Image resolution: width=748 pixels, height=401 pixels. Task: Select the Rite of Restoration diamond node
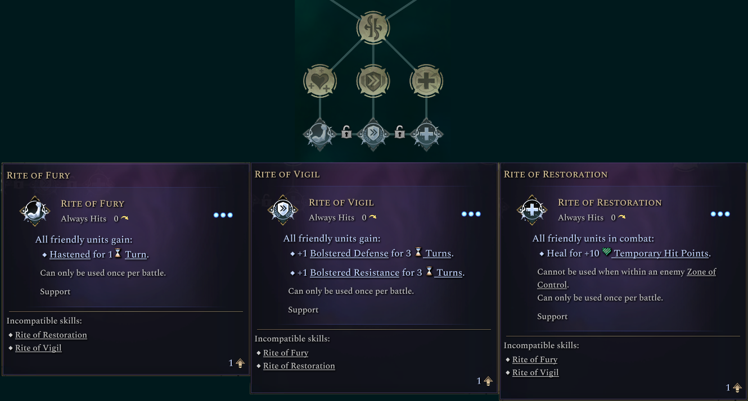click(427, 134)
